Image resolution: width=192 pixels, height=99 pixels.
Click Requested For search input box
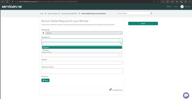82,44
